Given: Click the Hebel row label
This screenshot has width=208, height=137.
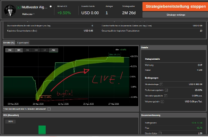Looking at the screenshot, I should (x=148, y=70).
